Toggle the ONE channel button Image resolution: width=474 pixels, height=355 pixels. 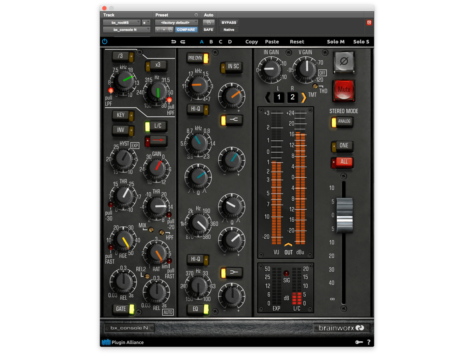pyautogui.click(x=342, y=146)
